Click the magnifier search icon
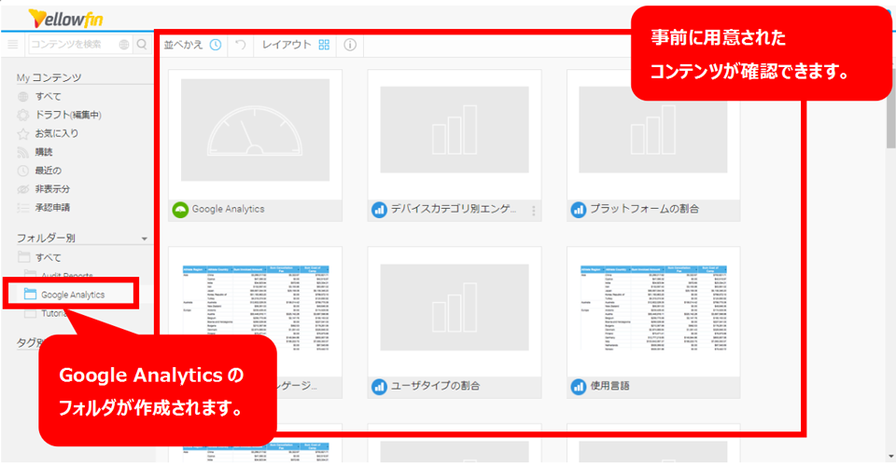This screenshot has width=896, height=465. click(x=142, y=45)
